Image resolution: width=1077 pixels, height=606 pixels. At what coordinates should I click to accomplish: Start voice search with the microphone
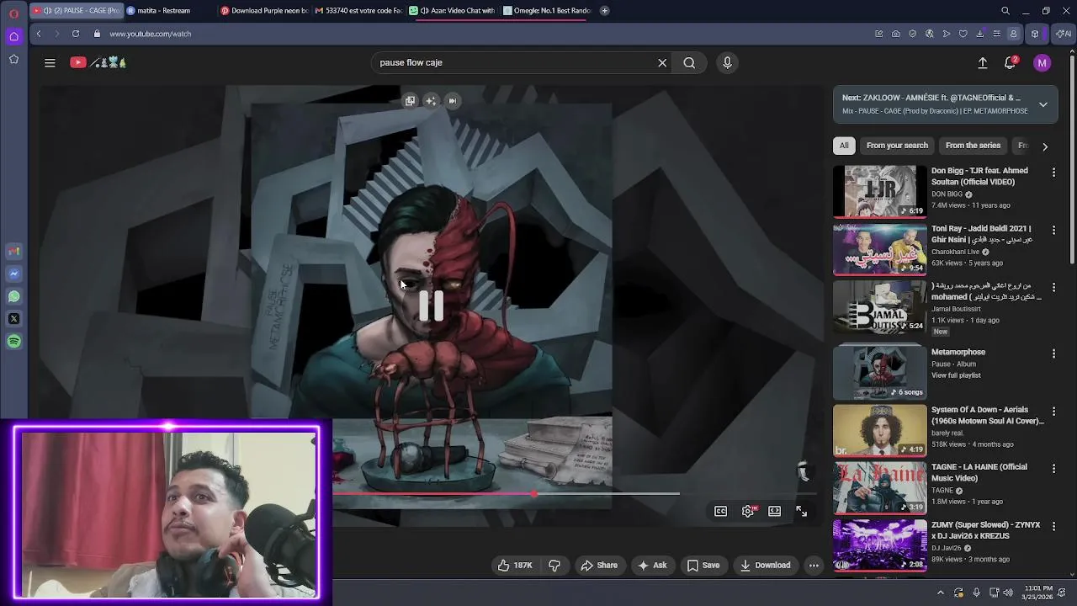point(728,62)
